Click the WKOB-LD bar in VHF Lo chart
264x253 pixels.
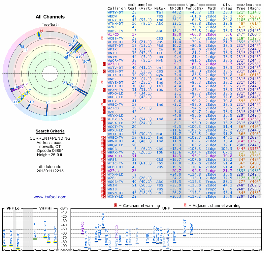pos(4,245)
